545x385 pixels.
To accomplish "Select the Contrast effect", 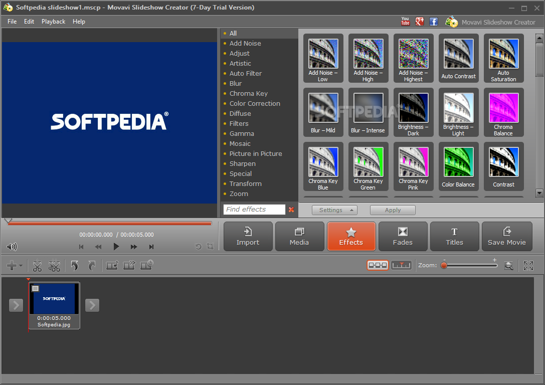I will click(504, 166).
